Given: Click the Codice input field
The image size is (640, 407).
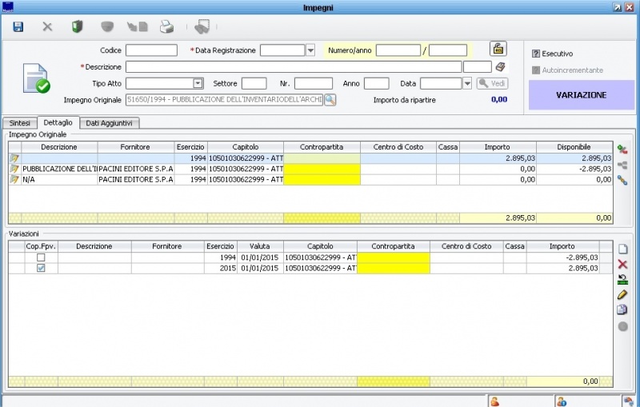Looking at the screenshot, I should tap(151, 50).
